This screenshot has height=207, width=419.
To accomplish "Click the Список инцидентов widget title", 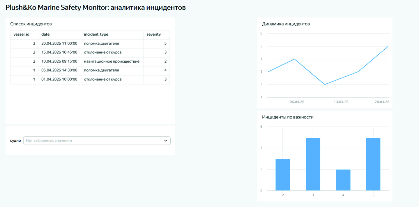I will pyautogui.click(x=31, y=24).
